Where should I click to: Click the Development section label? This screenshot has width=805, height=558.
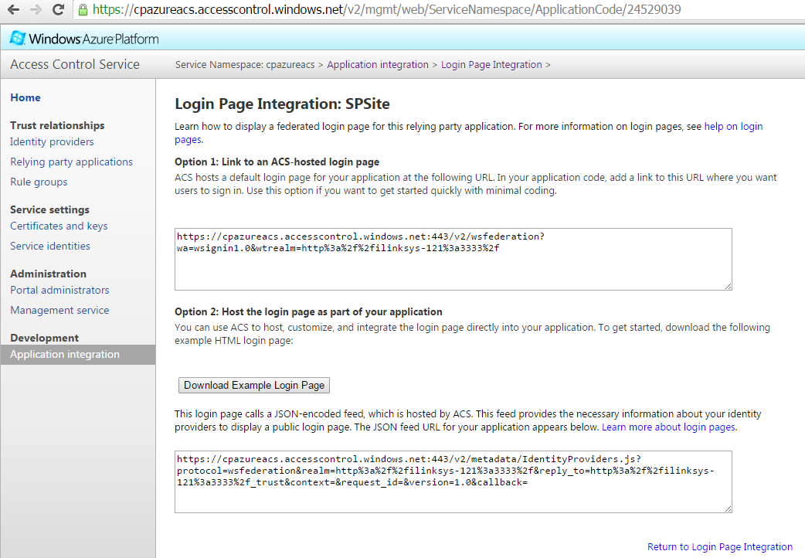pos(44,338)
